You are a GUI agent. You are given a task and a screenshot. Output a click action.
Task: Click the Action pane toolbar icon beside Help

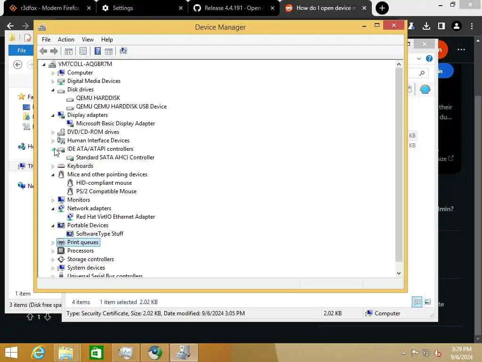point(109,51)
